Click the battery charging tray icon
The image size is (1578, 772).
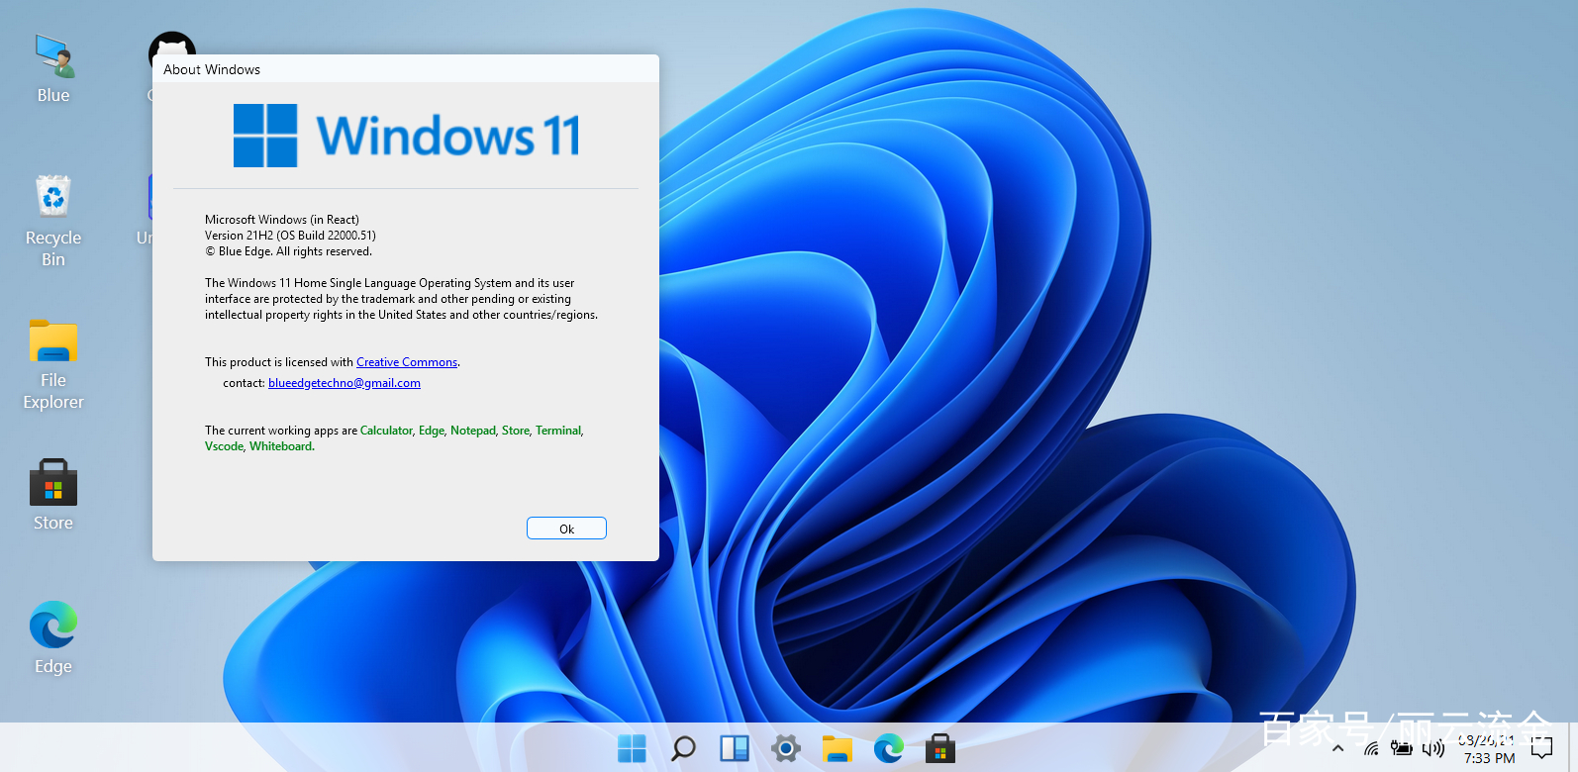(x=1402, y=748)
